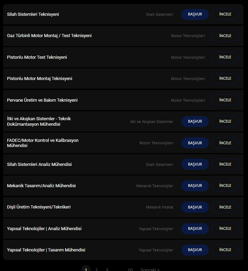Apply to Silah Sistemleri Analiz Mühendisi
This screenshot has height=271, width=248.
(195, 164)
